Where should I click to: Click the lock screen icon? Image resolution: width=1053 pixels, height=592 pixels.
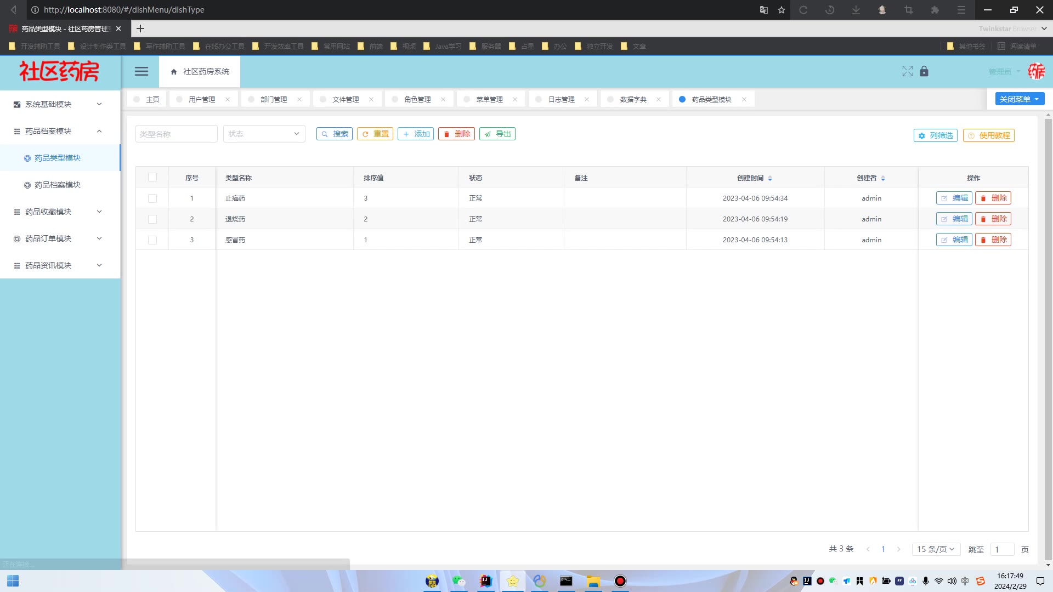tap(924, 71)
